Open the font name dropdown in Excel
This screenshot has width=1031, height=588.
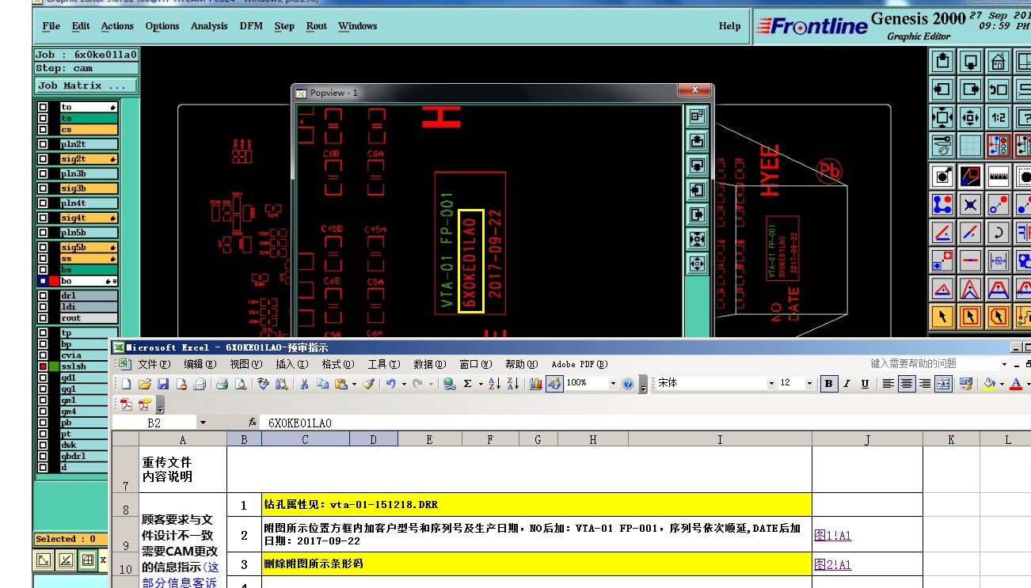[x=771, y=384]
